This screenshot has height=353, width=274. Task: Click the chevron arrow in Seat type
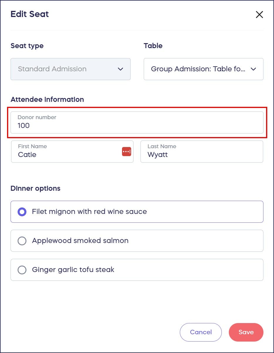click(120, 69)
